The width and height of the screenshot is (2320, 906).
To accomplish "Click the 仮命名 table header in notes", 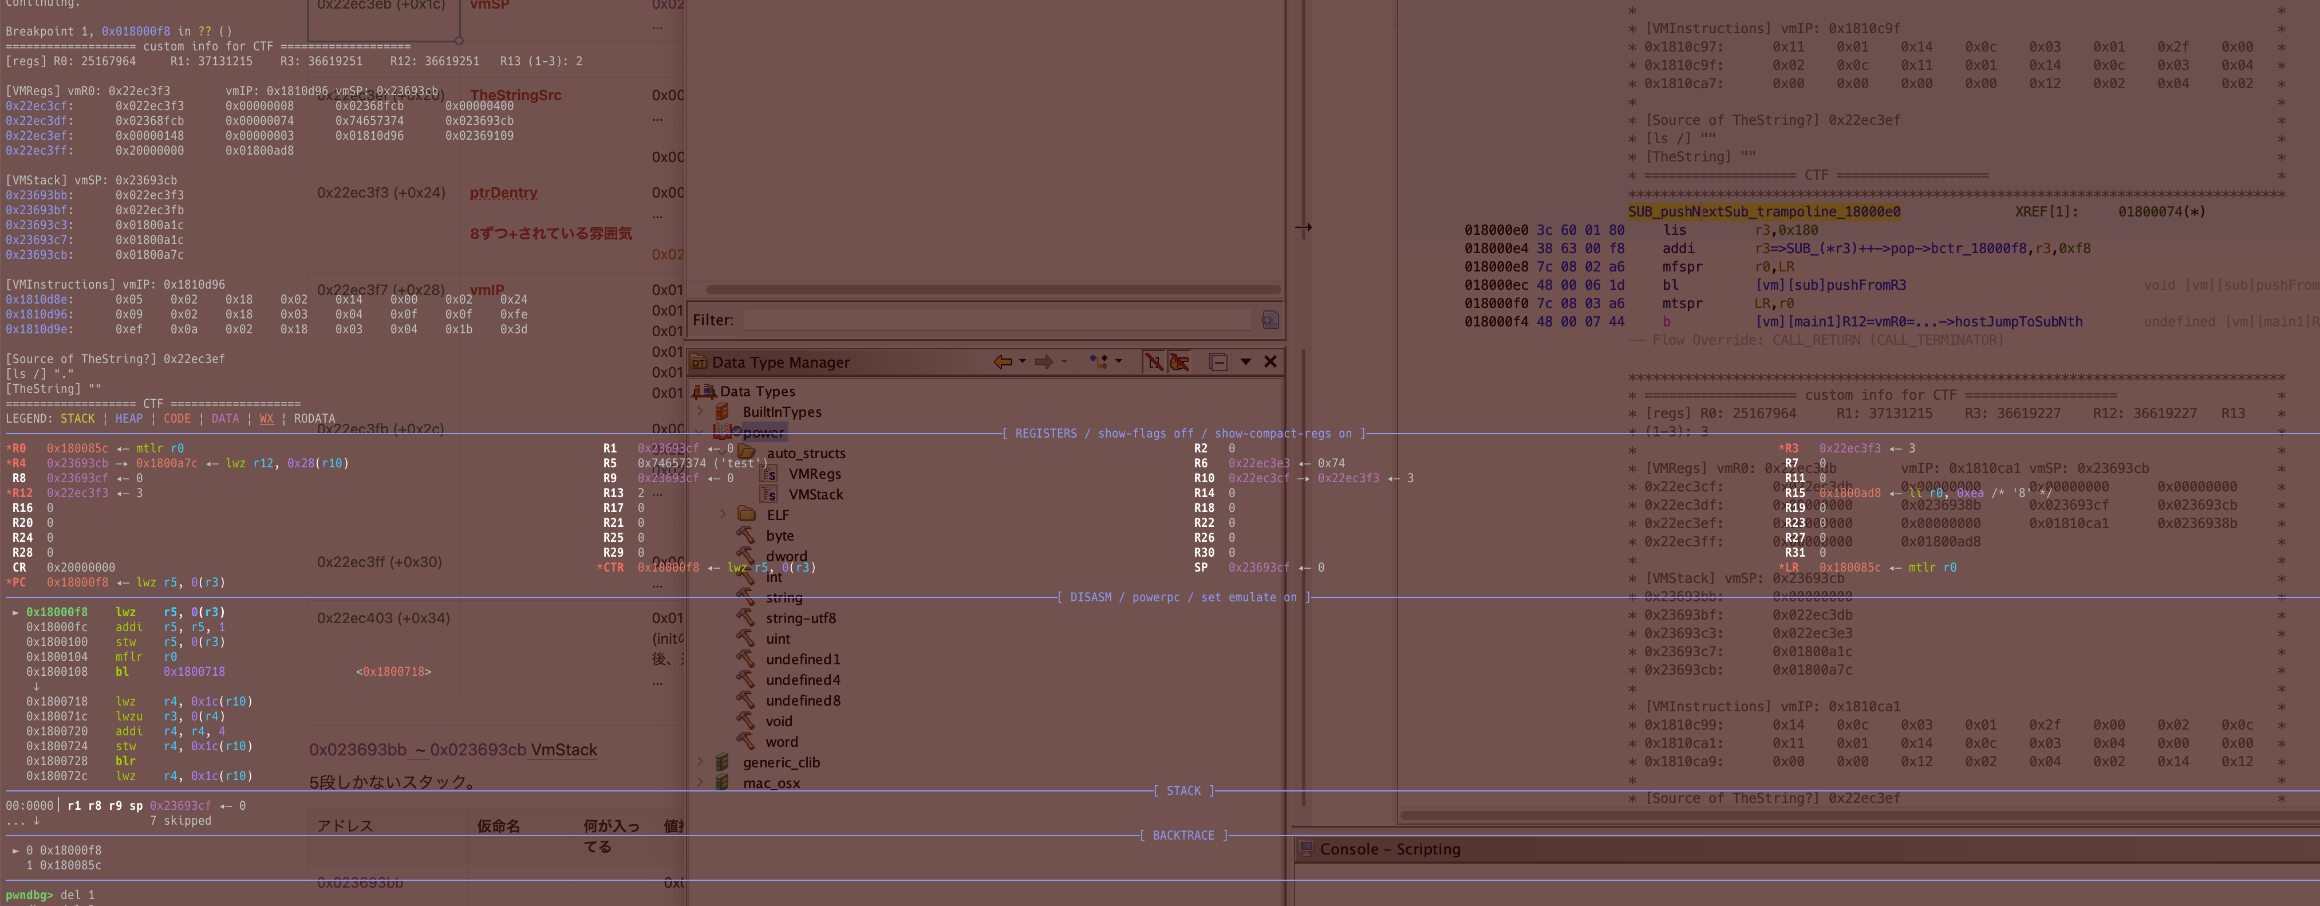I will (x=498, y=826).
